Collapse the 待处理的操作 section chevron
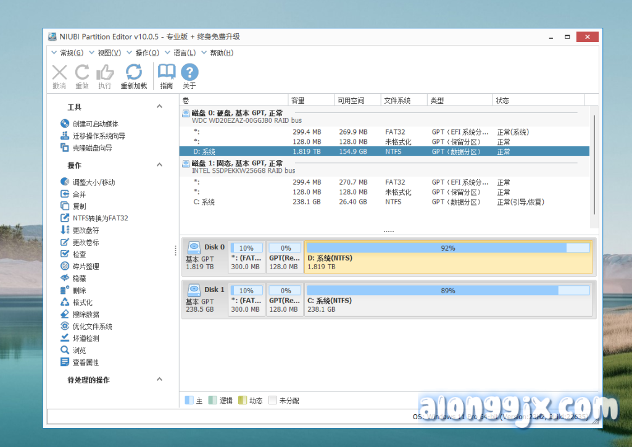This screenshot has height=447, width=632. tap(159, 379)
